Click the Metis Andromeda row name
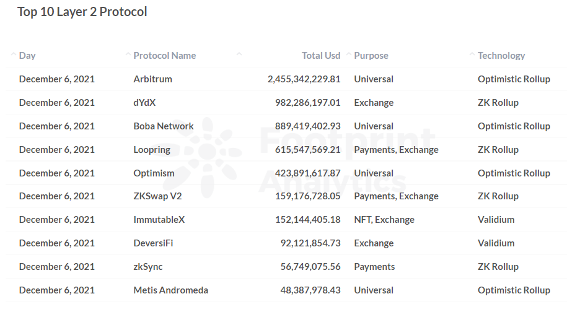 (170, 290)
